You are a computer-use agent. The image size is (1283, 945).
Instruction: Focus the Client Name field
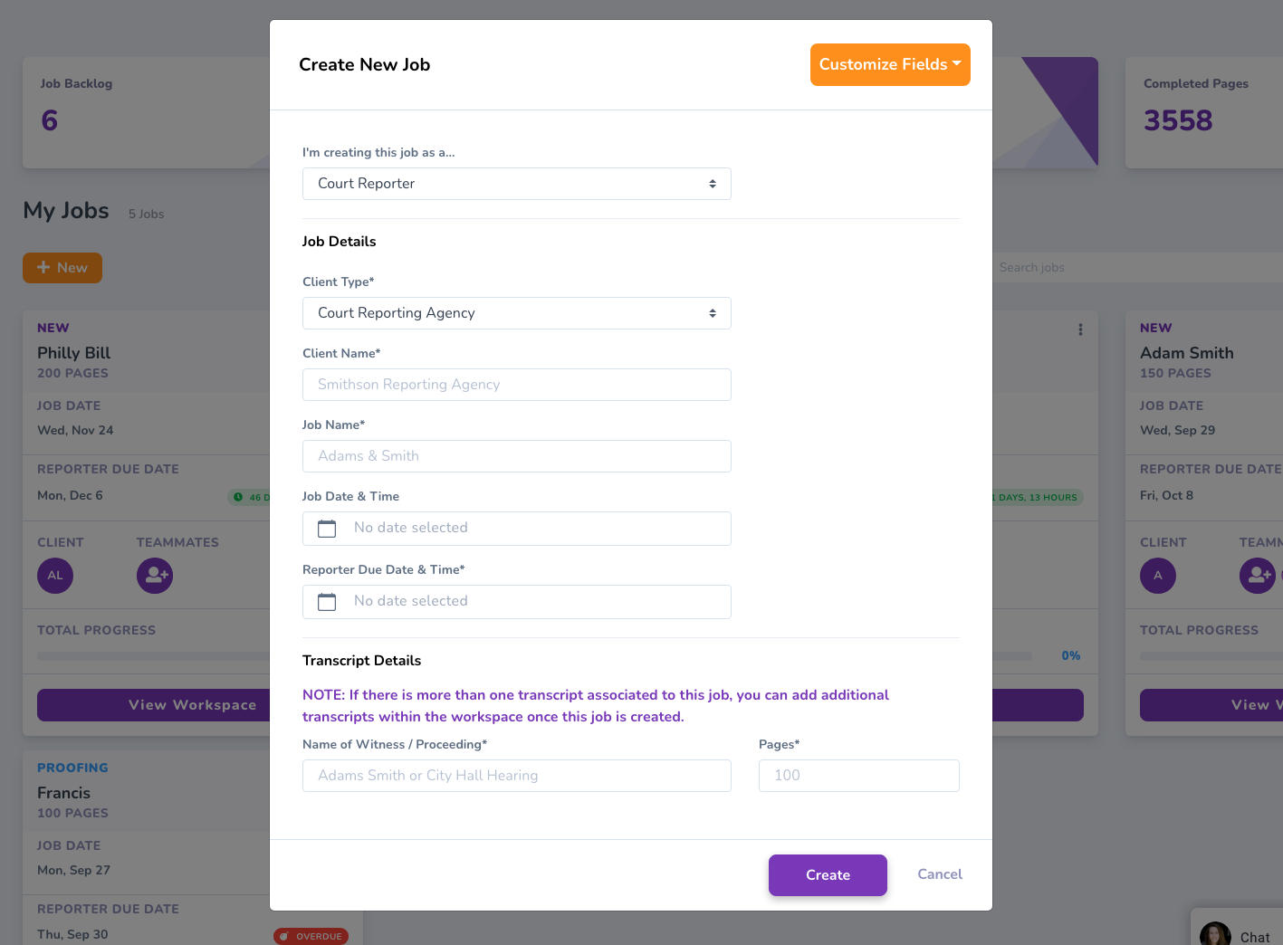pyautogui.click(x=516, y=385)
